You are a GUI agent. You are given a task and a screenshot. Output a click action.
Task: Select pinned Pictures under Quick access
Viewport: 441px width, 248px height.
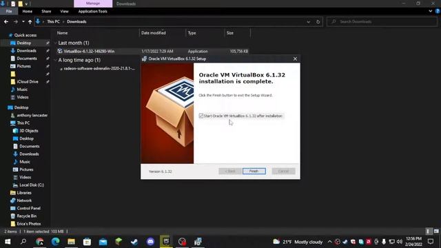click(23, 66)
